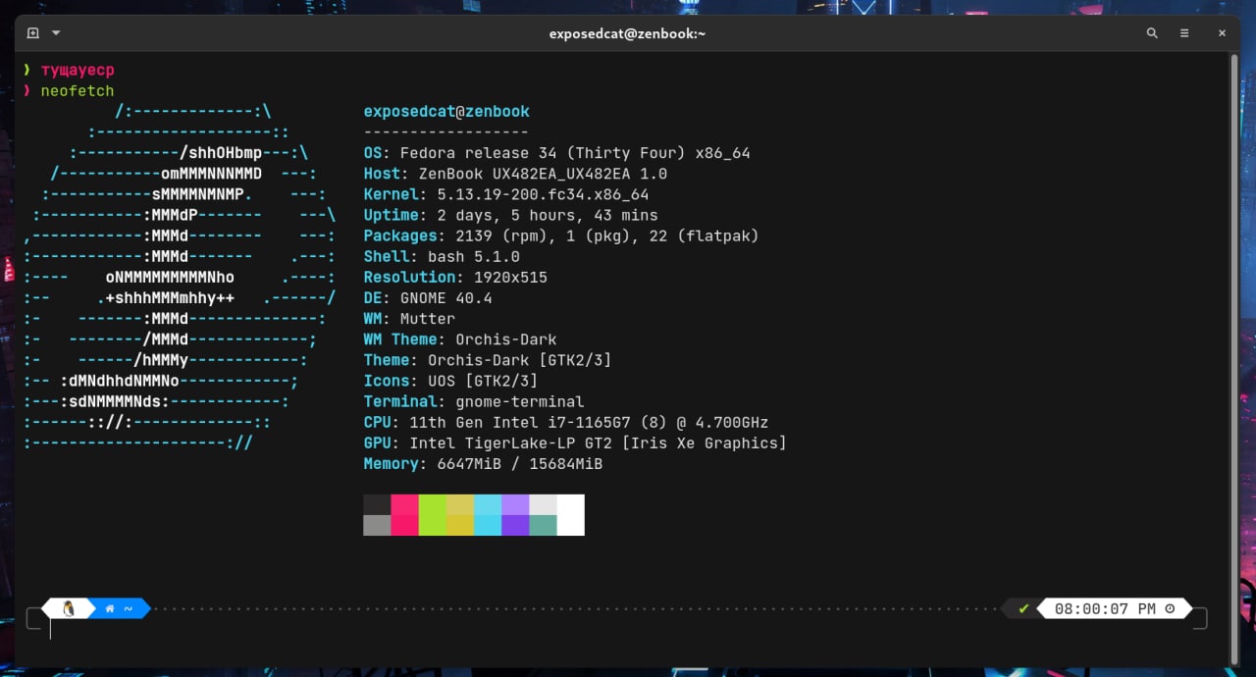Click the GPU line Intel TigerLake-LP GT2

click(x=575, y=443)
